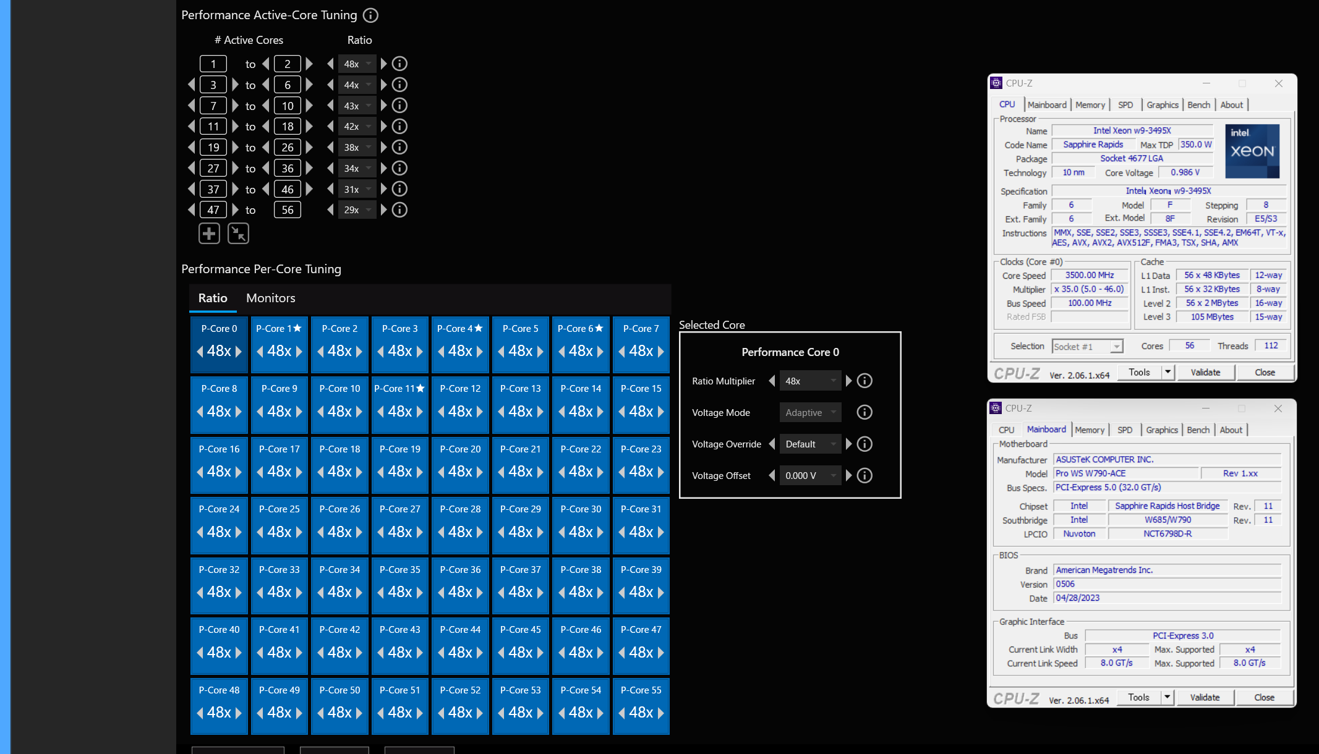Open info icon for the 44x ratio row
The height and width of the screenshot is (754, 1319).
tap(400, 85)
